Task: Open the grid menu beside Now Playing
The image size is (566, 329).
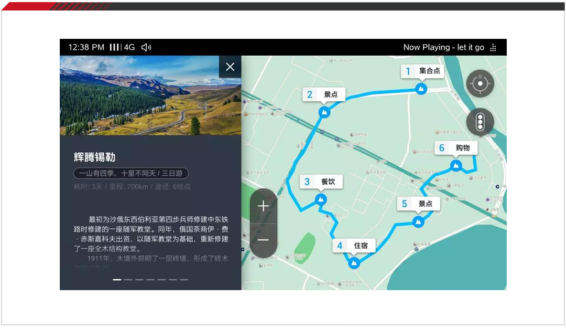Action: coord(493,48)
